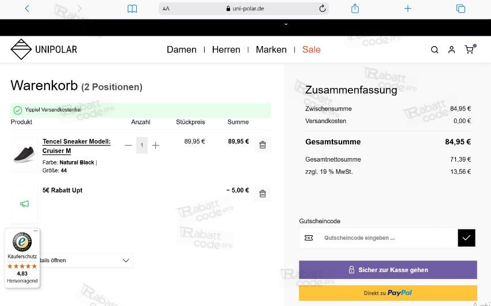The width and height of the screenshot is (491, 306).
Task: Open Trusted Shops badge three-dot menu
Action: [36, 231]
